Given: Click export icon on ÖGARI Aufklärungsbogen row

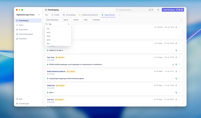Looking at the screenshot, I should [176, 64].
